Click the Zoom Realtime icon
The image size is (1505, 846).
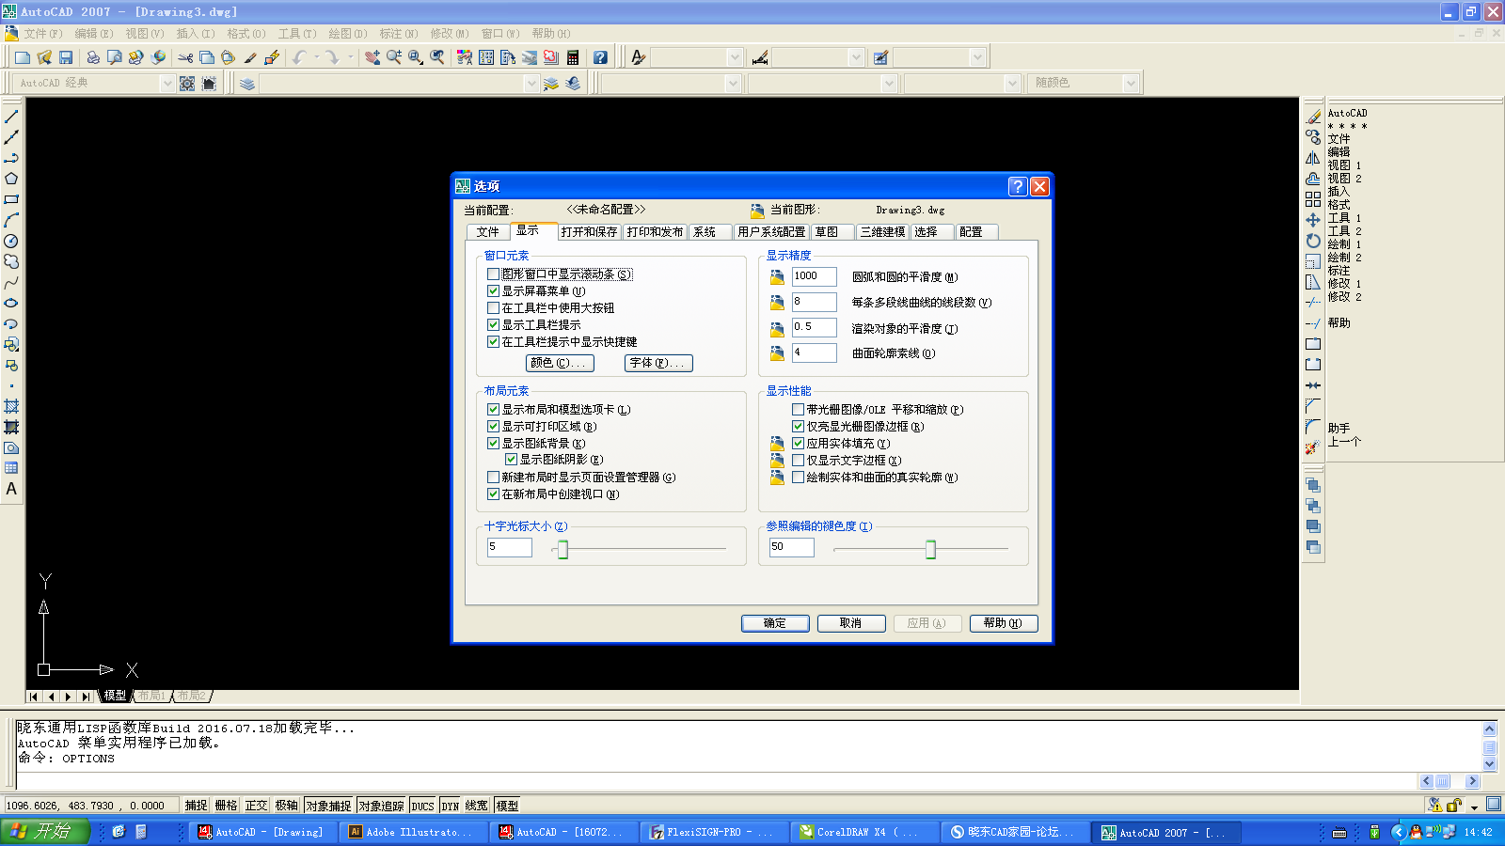pyautogui.click(x=394, y=57)
